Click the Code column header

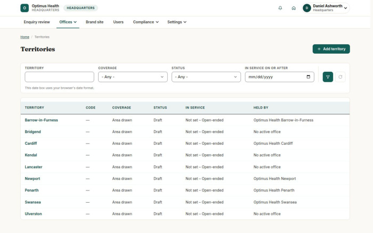[91, 107]
